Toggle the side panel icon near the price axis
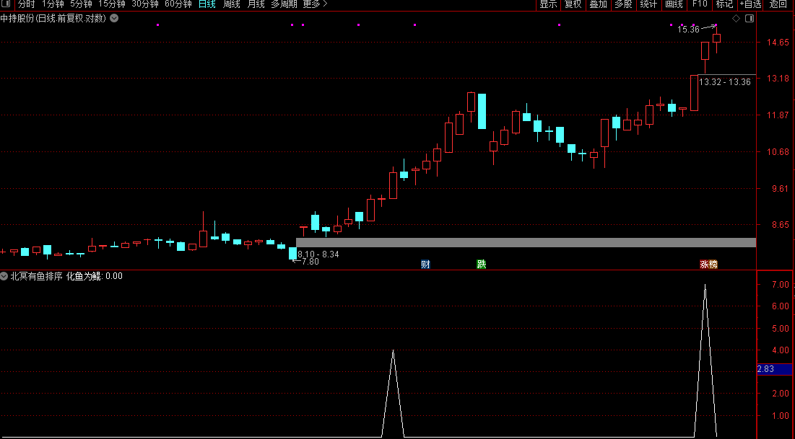795x439 pixels. (x=750, y=19)
